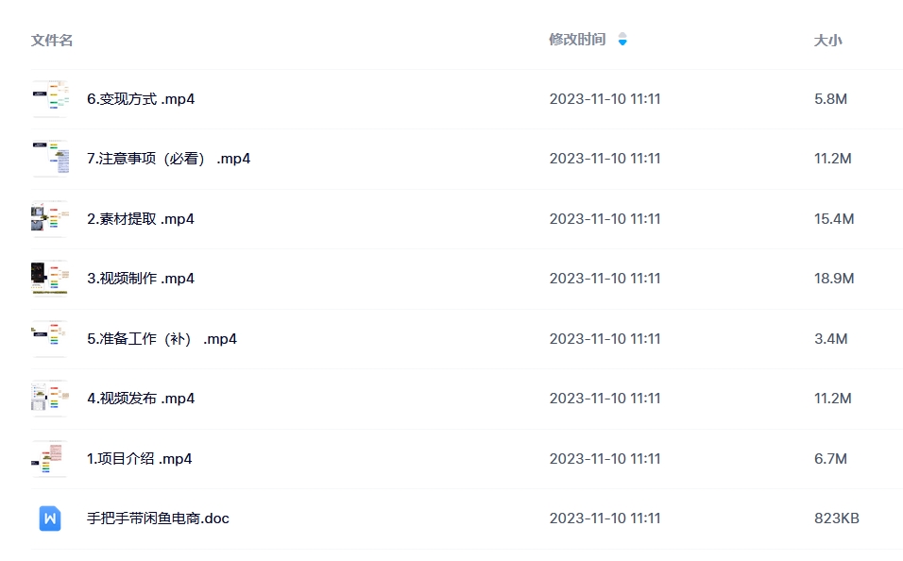Open the Word icon of 手把手带闲鱼电商.doc
The width and height of the screenshot is (903, 561).
[x=50, y=518]
